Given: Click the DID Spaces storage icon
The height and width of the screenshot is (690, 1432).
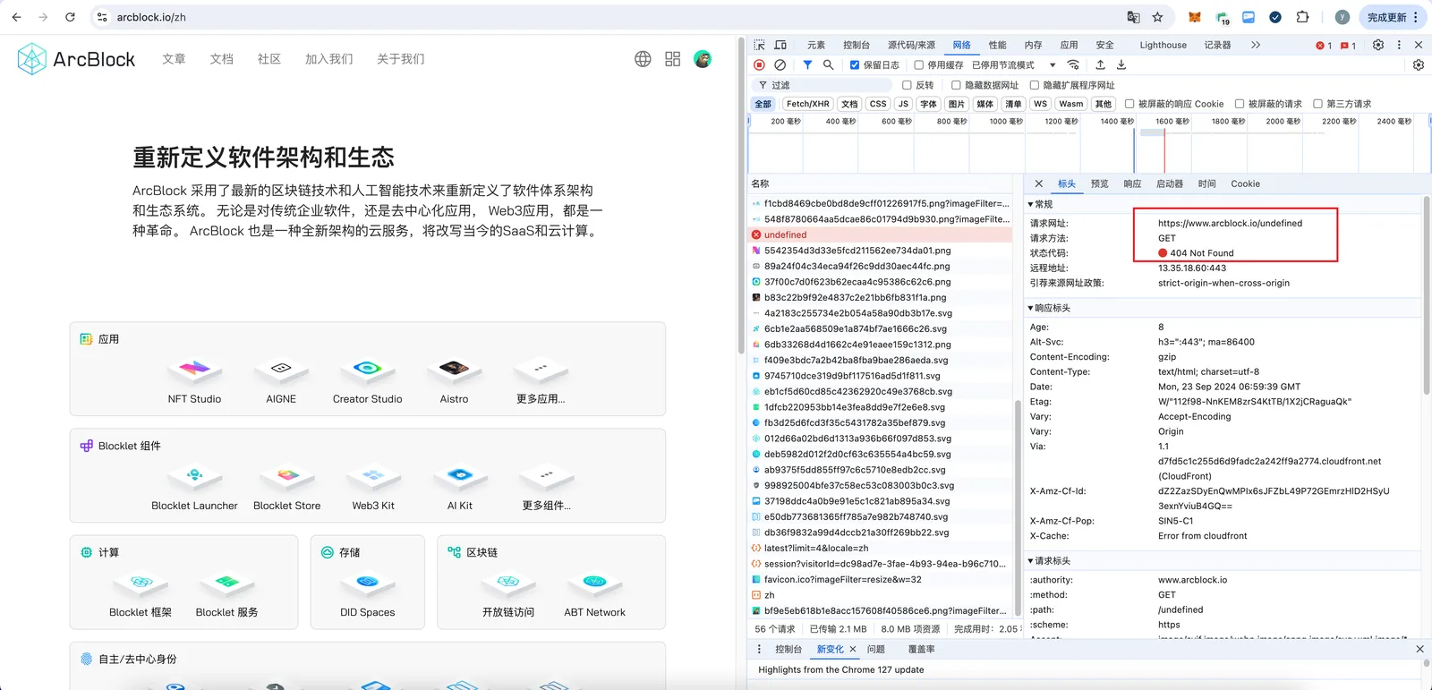Looking at the screenshot, I should tap(367, 582).
